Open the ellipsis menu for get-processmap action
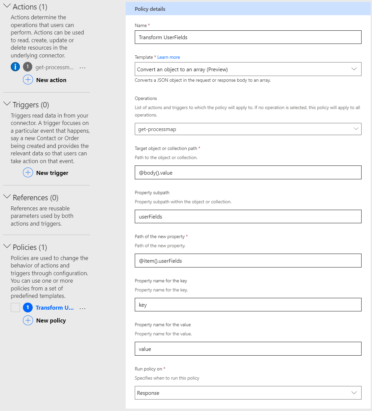Screen dimensions: 372x411 pos(83,68)
